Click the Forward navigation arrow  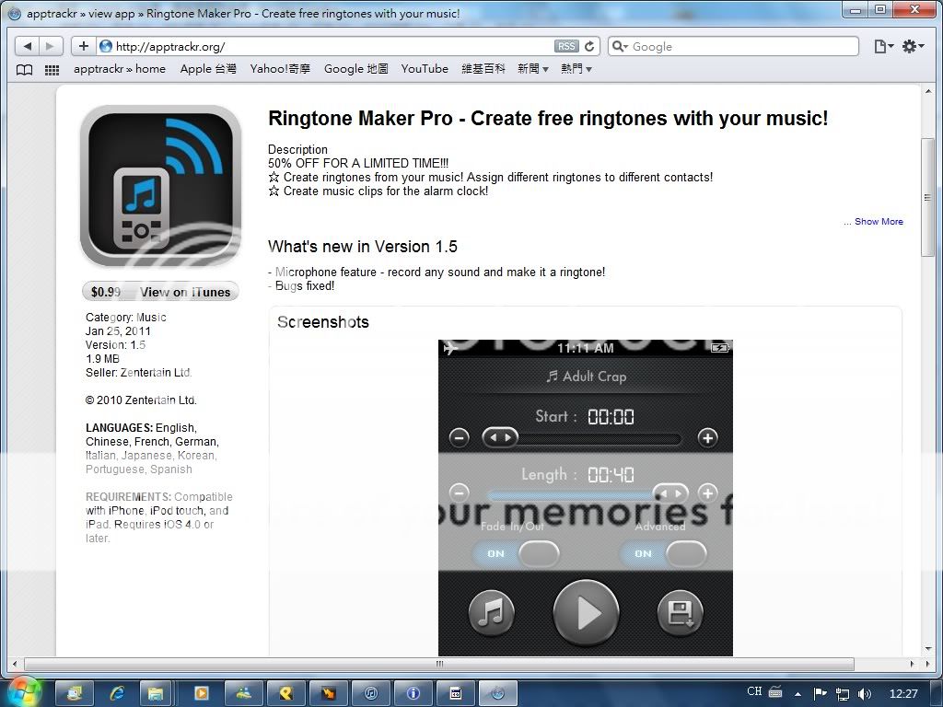click(51, 46)
